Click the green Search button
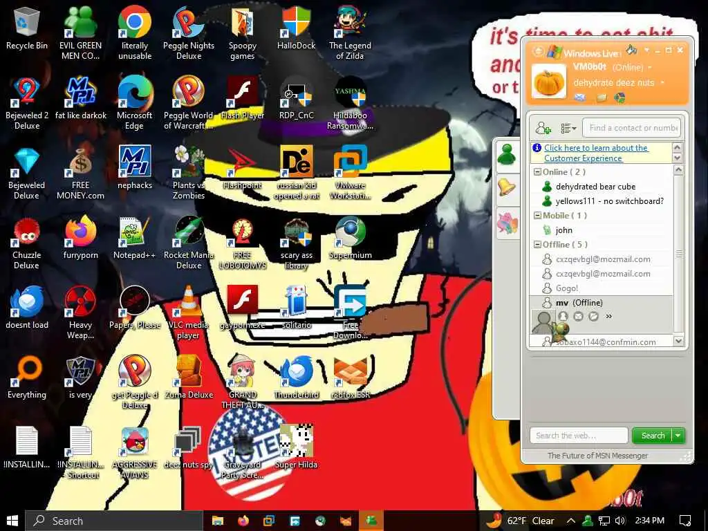 pyautogui.click(x=653, y=436)
